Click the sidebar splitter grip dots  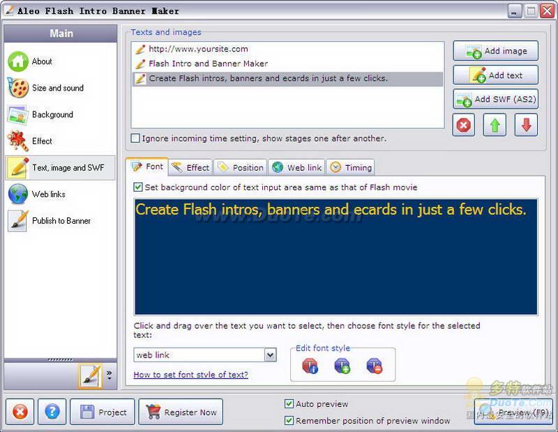pos(61,360)
